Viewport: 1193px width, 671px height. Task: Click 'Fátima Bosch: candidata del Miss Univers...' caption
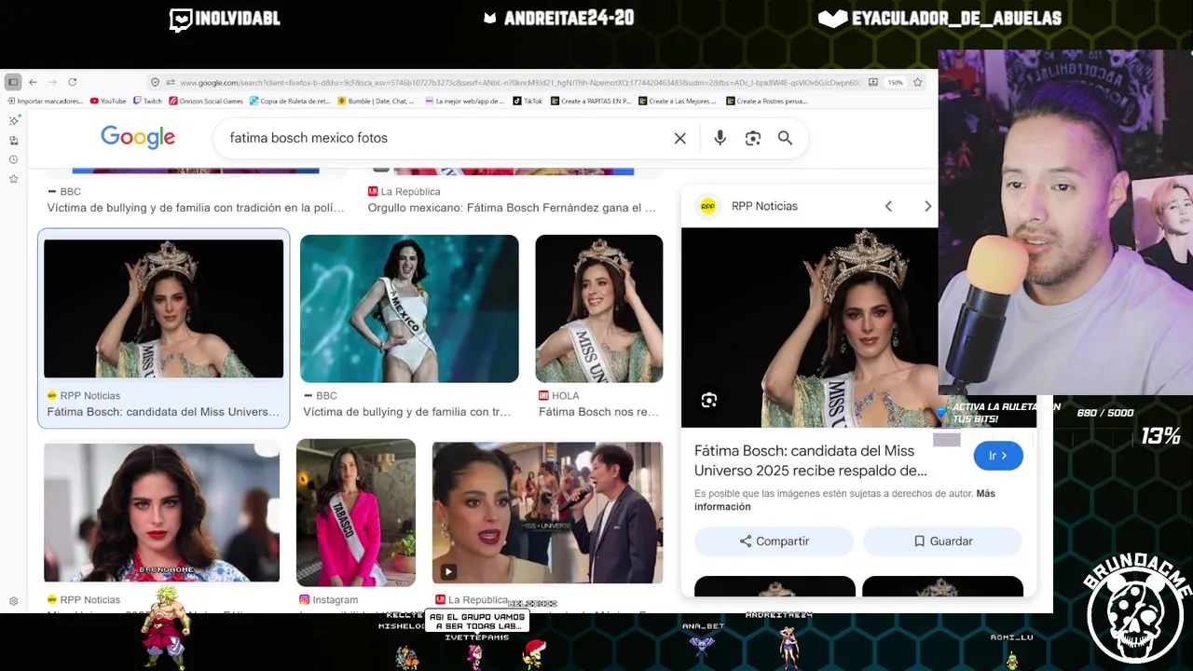pos(163,412)
